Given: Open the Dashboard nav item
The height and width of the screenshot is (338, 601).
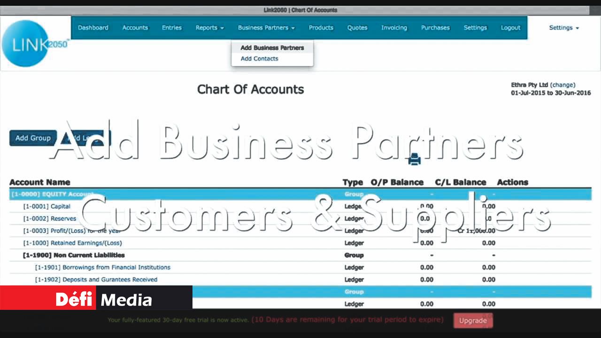Looking at the screenshot, I should pos(93,28).
